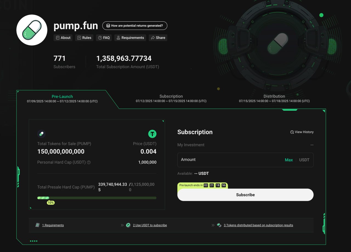
Task: Click the large pill emblem in the vault graphic
Action: coord(278,44)
